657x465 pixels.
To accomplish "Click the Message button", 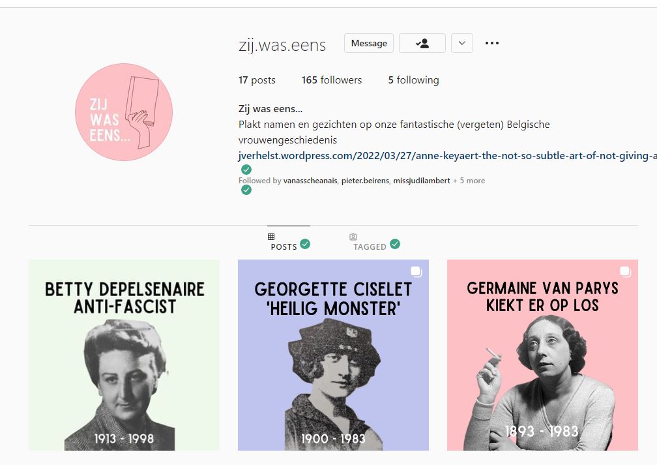I will [369, 43].
